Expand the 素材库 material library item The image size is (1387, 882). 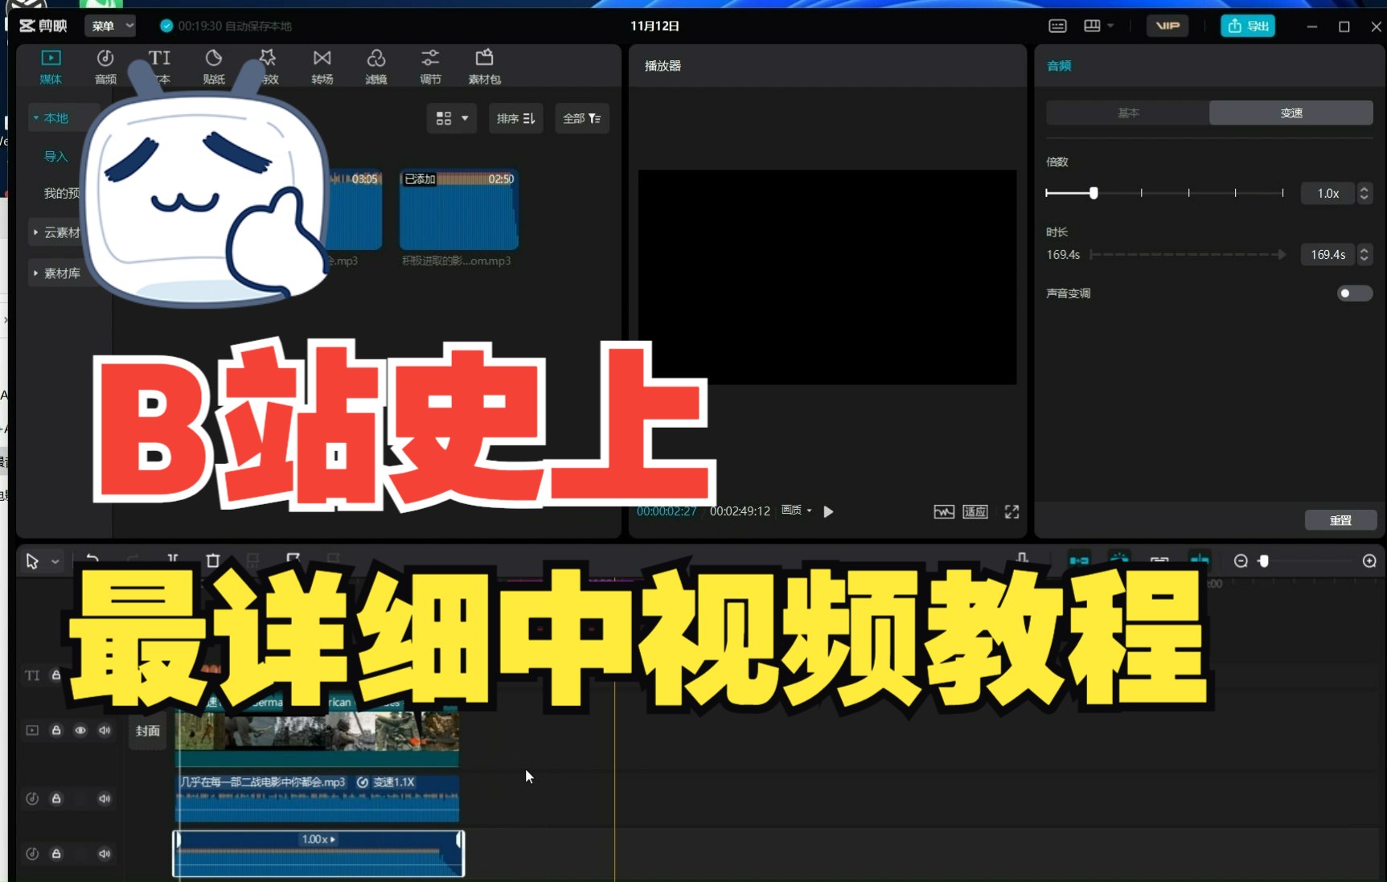pyautogui.click(x=56, y=273)
